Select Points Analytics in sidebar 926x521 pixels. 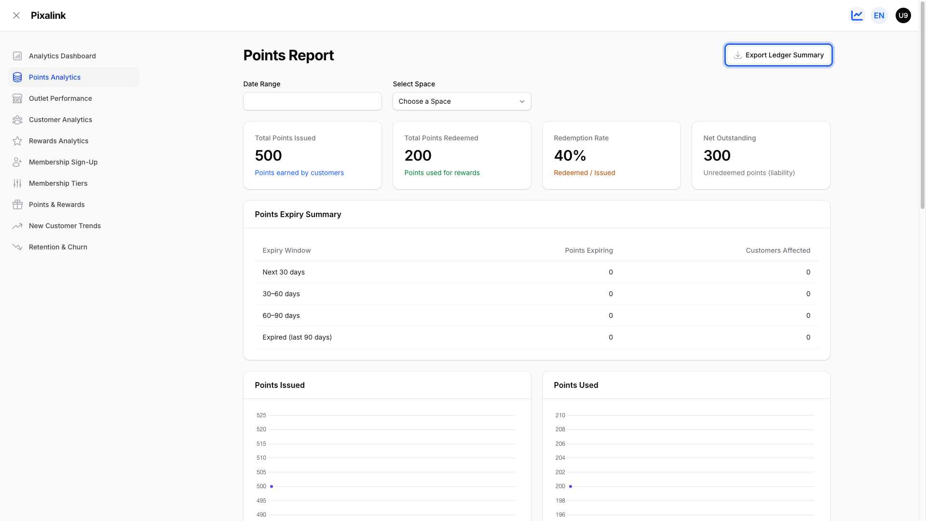(x=73, y=77)
